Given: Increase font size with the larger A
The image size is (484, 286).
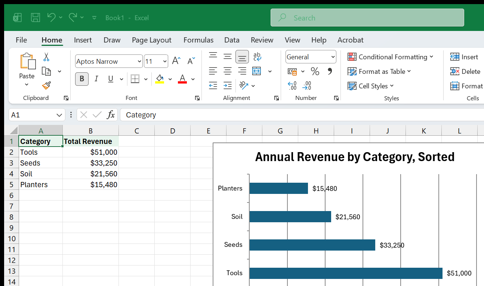Looking at the screenshot, I should tap(176, 61).
